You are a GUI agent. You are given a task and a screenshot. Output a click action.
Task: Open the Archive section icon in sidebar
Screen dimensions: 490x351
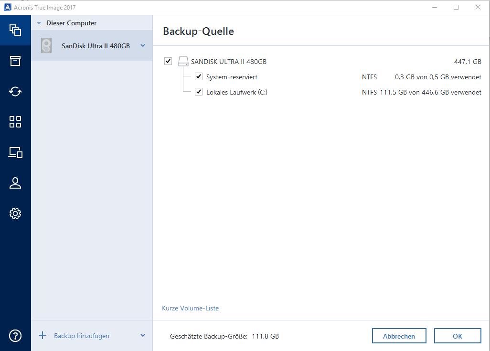[x=15, y=61]
